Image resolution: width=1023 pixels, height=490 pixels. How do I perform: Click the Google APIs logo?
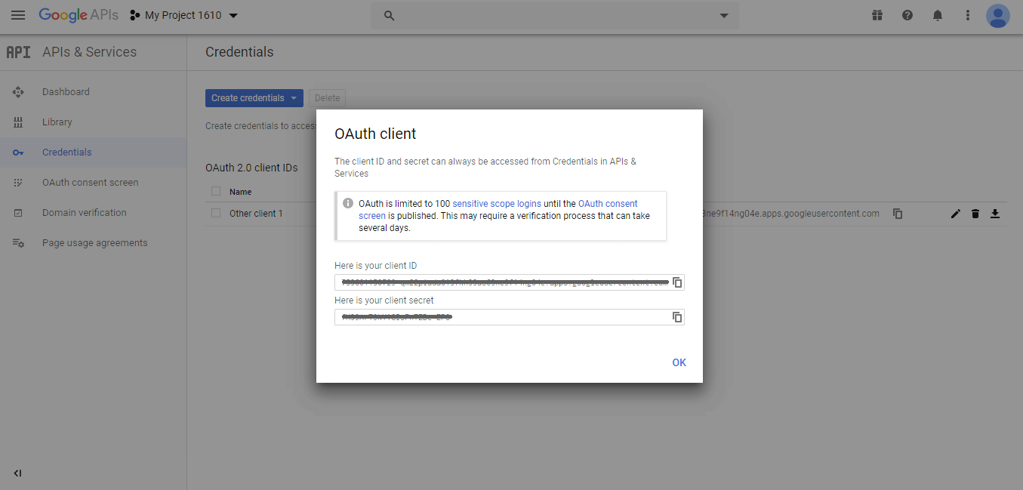[x=79, y=15]
